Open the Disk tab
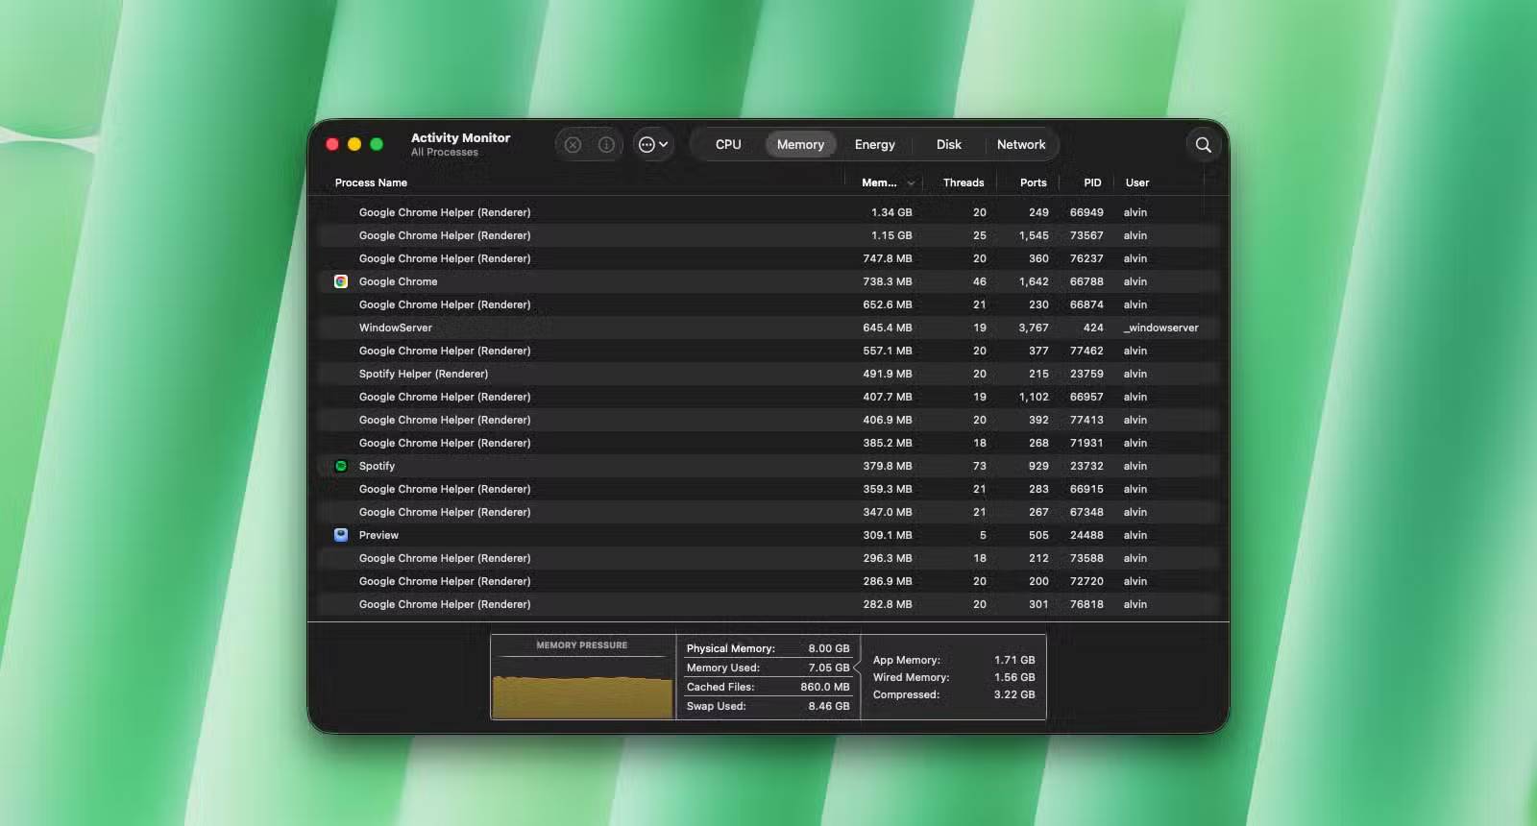 [x=948, y=145]
